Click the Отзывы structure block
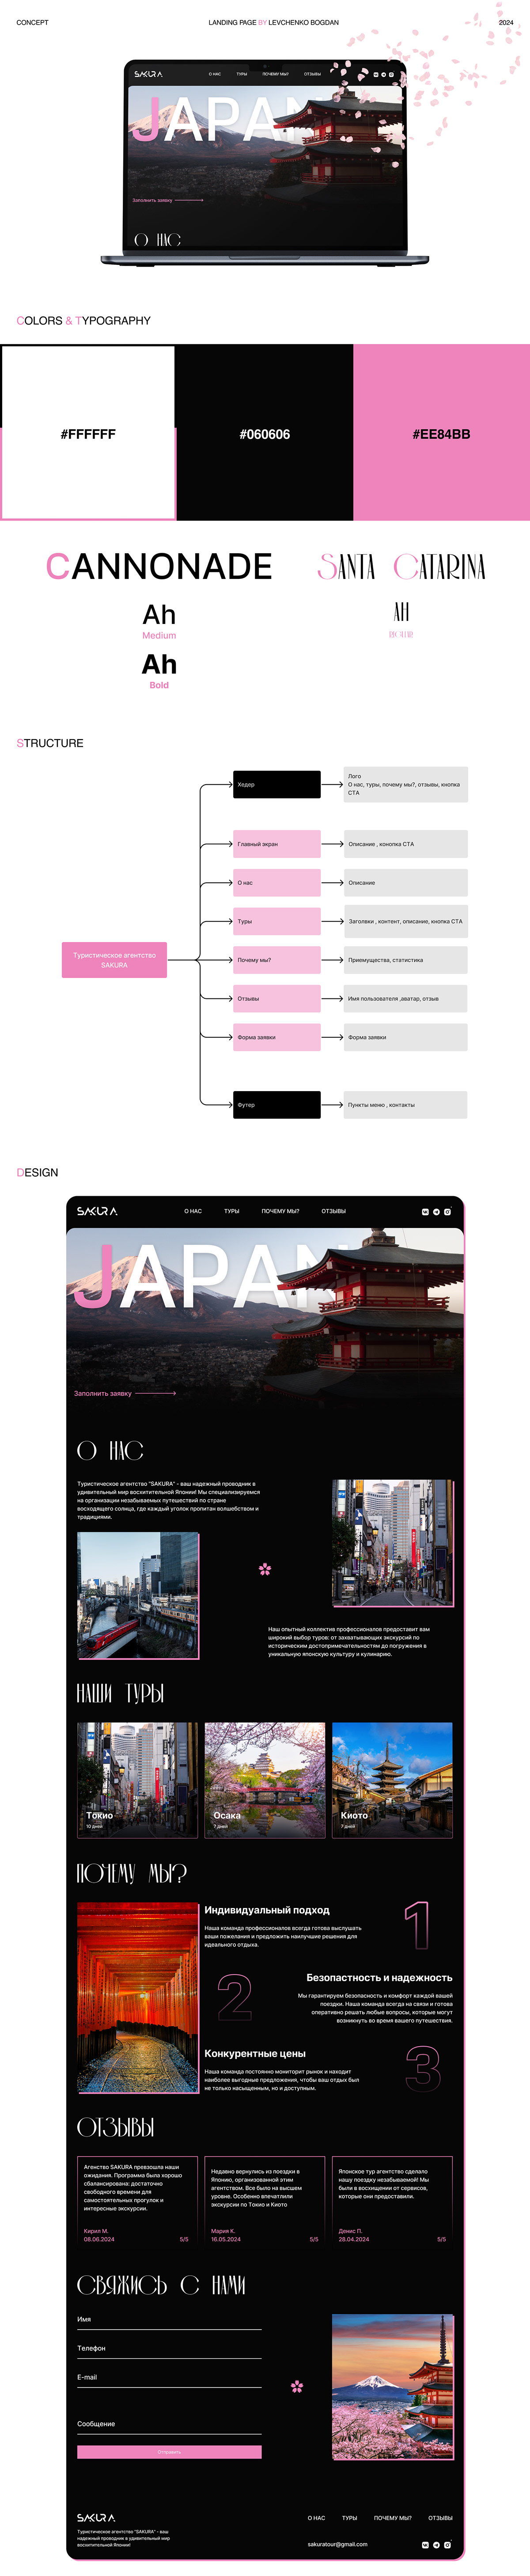 pos(277,998)
